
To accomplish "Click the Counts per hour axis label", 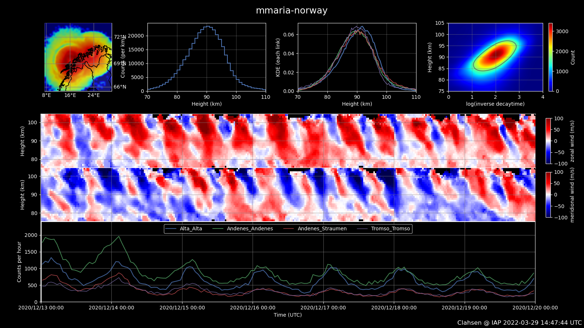I will pyautogui.click(x=19, y=262).
